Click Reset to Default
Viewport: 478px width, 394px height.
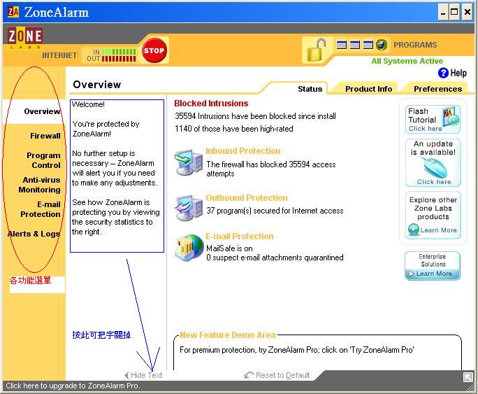tap(277, 375)
